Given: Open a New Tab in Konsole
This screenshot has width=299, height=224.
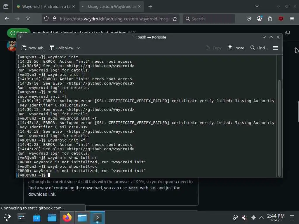Looking at the screenshot, I should (32, 48).
